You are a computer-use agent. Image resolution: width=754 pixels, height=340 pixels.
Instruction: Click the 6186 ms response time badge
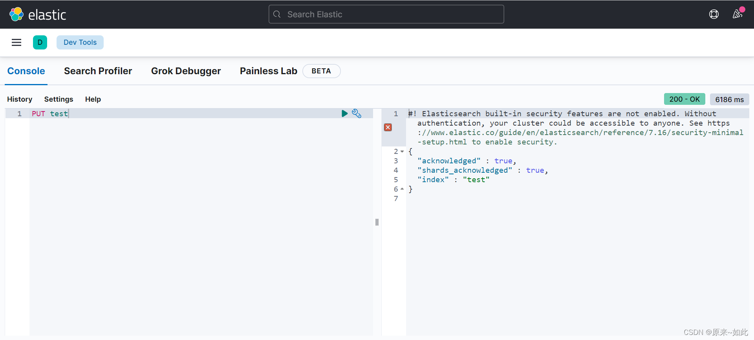pyautogui.click(x=730, y=99)
